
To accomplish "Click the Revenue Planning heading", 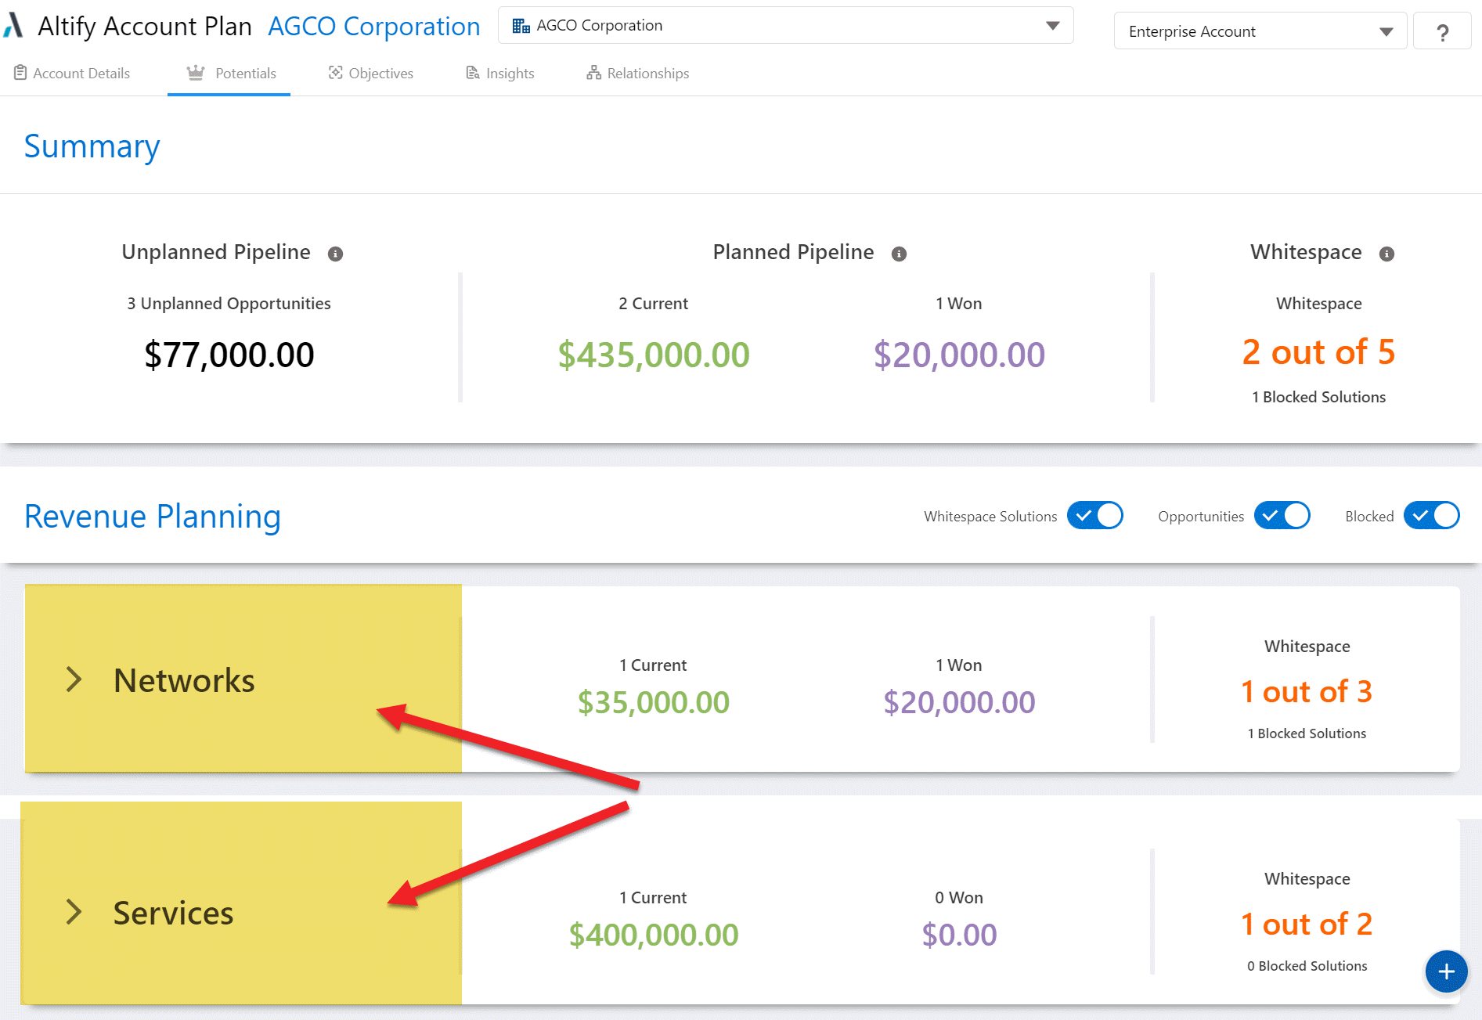I will 153,517.
